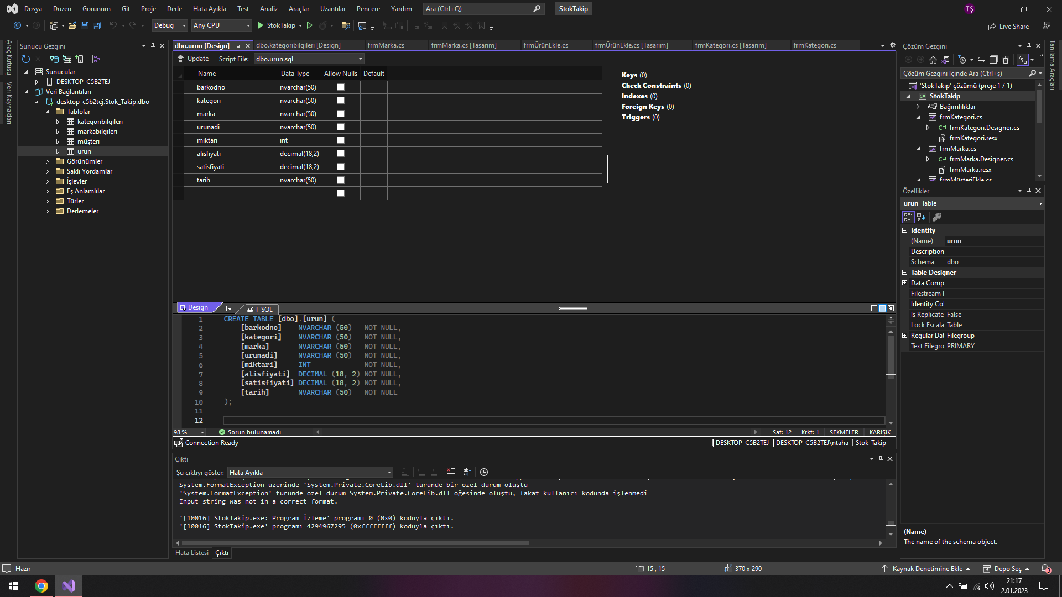
Task: Toggle Allow Nulls for barkodno column
Action: tap(341, 87)
